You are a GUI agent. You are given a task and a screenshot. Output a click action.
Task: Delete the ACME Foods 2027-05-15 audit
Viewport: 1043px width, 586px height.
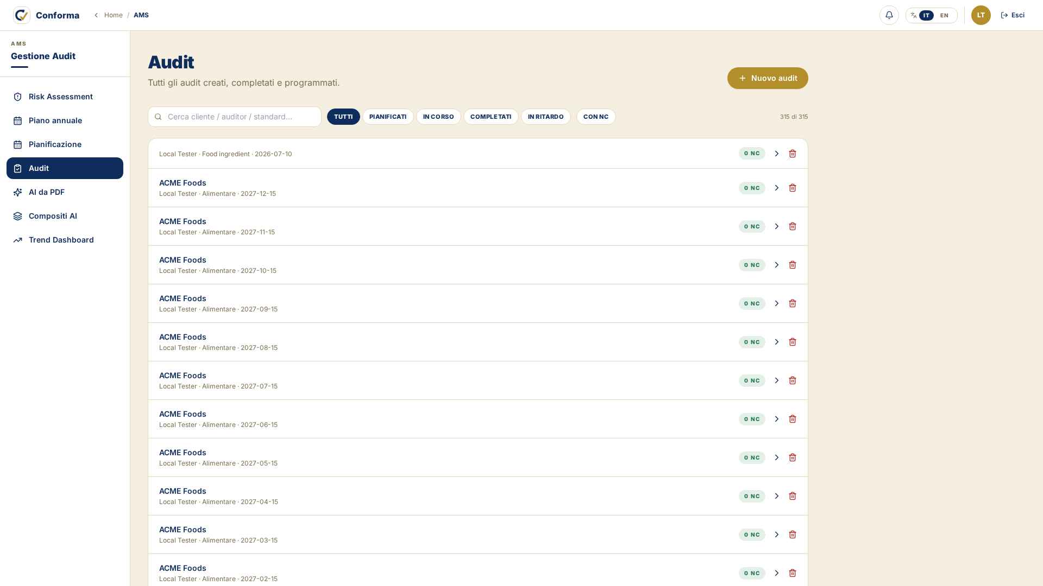pyautogui.click(x=793, y=457)
